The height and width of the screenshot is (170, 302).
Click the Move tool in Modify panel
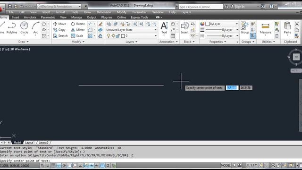coord(60,24)
